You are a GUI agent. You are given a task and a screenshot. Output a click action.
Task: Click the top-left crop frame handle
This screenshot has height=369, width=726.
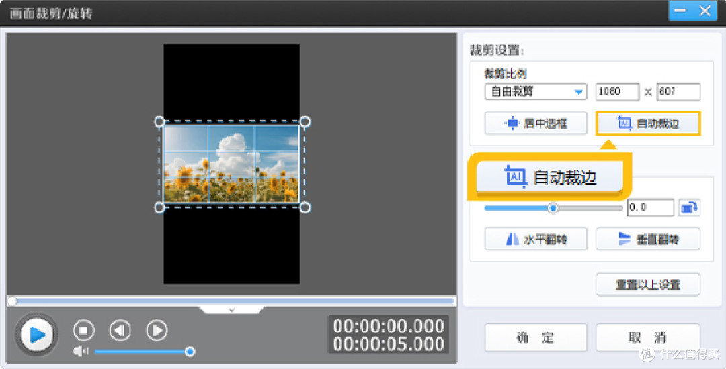click(159, 122)
